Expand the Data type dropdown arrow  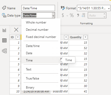click(x=53, y=15)
